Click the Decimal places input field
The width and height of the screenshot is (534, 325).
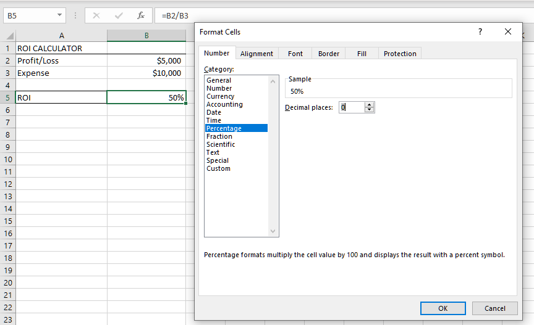point(352,107)
